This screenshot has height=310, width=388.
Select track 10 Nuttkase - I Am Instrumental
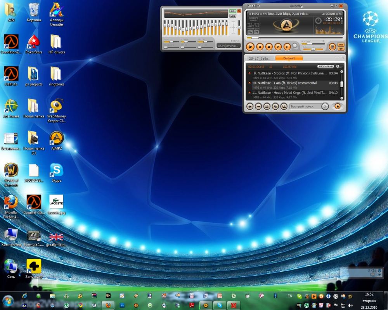293,85
